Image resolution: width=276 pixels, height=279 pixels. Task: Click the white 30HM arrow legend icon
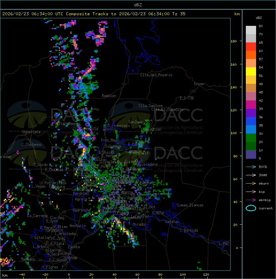[251, 175]
